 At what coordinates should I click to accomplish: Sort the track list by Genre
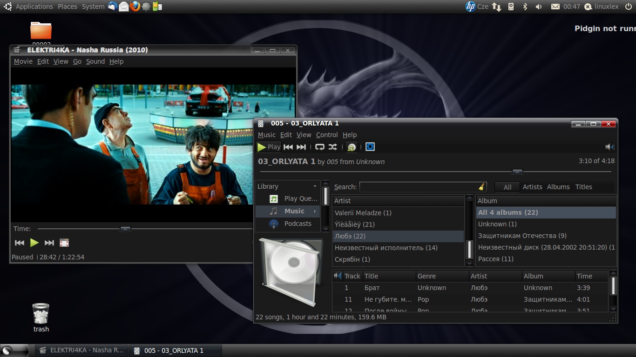[442, 276]
